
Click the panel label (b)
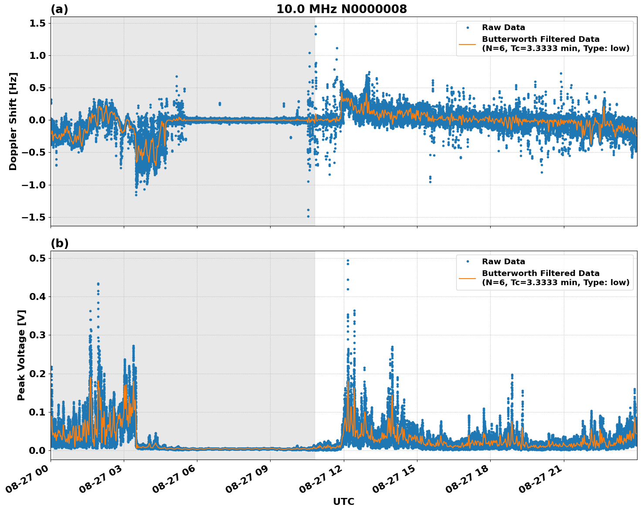click(59, 242)
